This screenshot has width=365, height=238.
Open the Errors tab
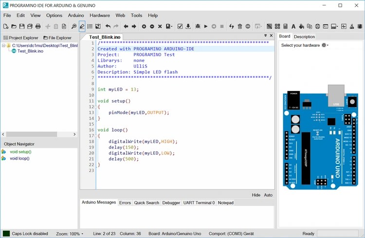(x=125, y=202)
